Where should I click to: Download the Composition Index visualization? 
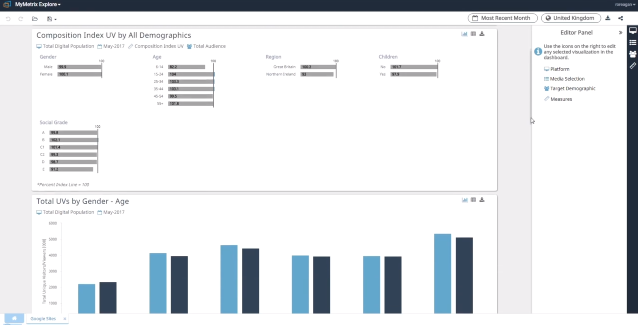point(482,34)
